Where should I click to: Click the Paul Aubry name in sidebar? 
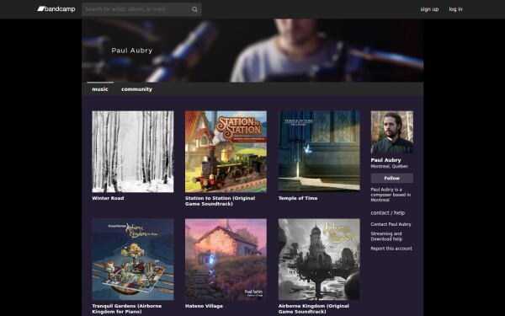[x=385, y=160]
